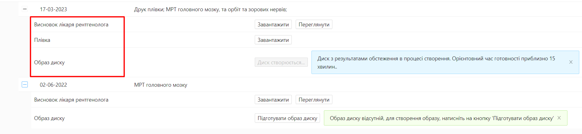Image resolution: width=582 pixels, height=134 pixels.
Task: Click 'Висновок лікаря рентгенолога' under 02-06-2022
Action: [x=71, y=100]
